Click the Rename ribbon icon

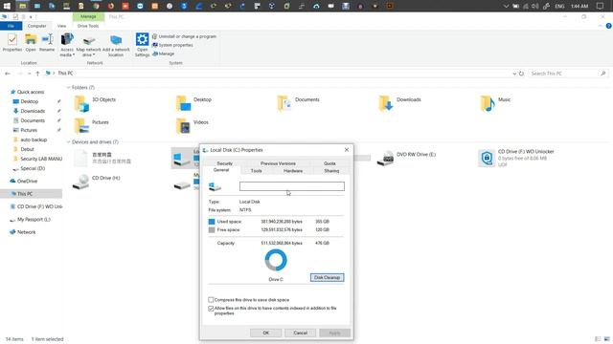click(x=47, y=42)
